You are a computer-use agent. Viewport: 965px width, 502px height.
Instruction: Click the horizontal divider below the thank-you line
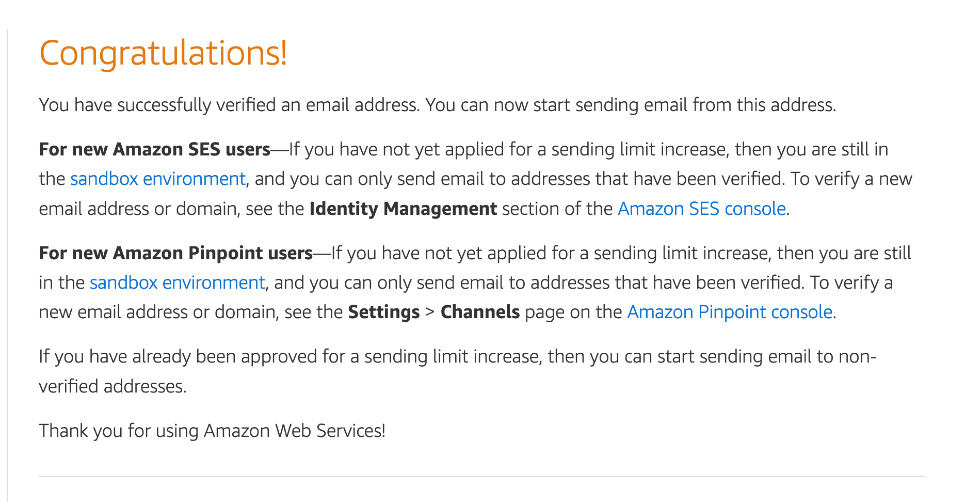tap(481, 476)
